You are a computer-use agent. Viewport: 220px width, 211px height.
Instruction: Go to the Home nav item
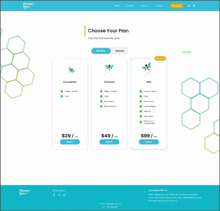click(117, 6)
